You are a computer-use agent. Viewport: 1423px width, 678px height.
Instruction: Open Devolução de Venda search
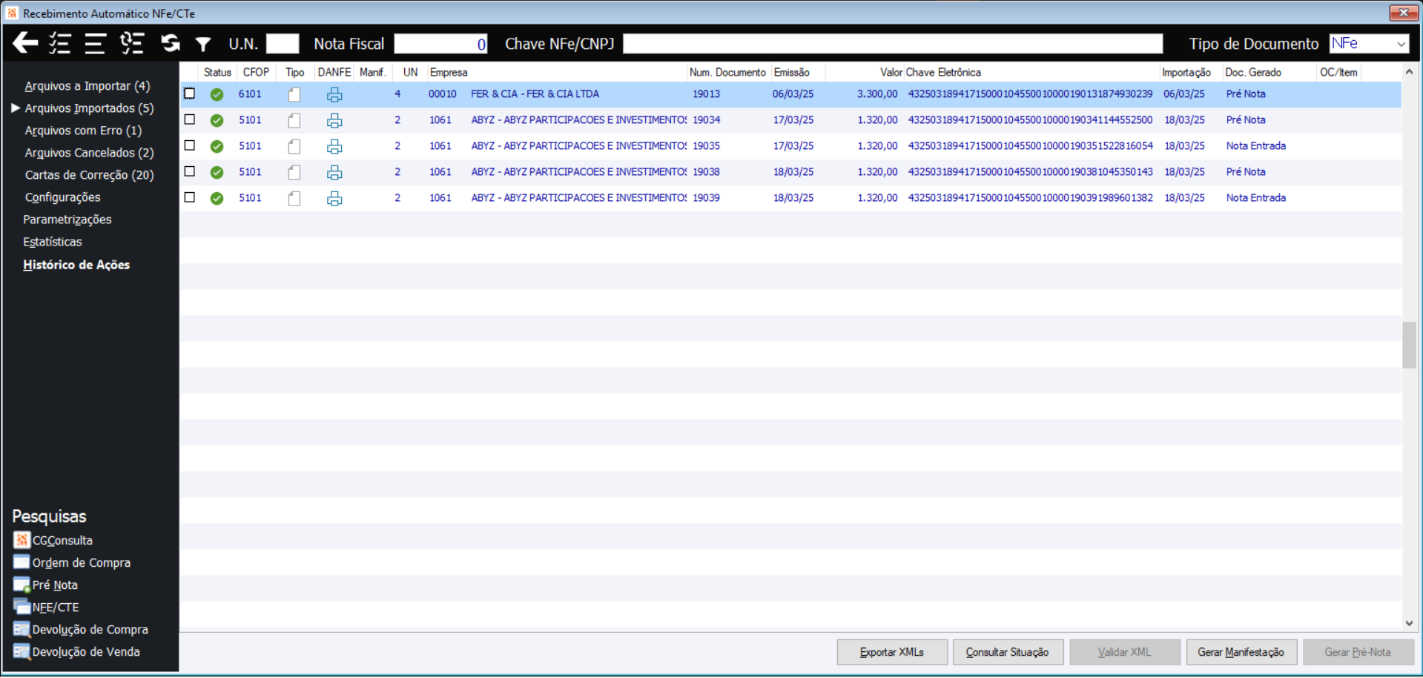[77, 651]
